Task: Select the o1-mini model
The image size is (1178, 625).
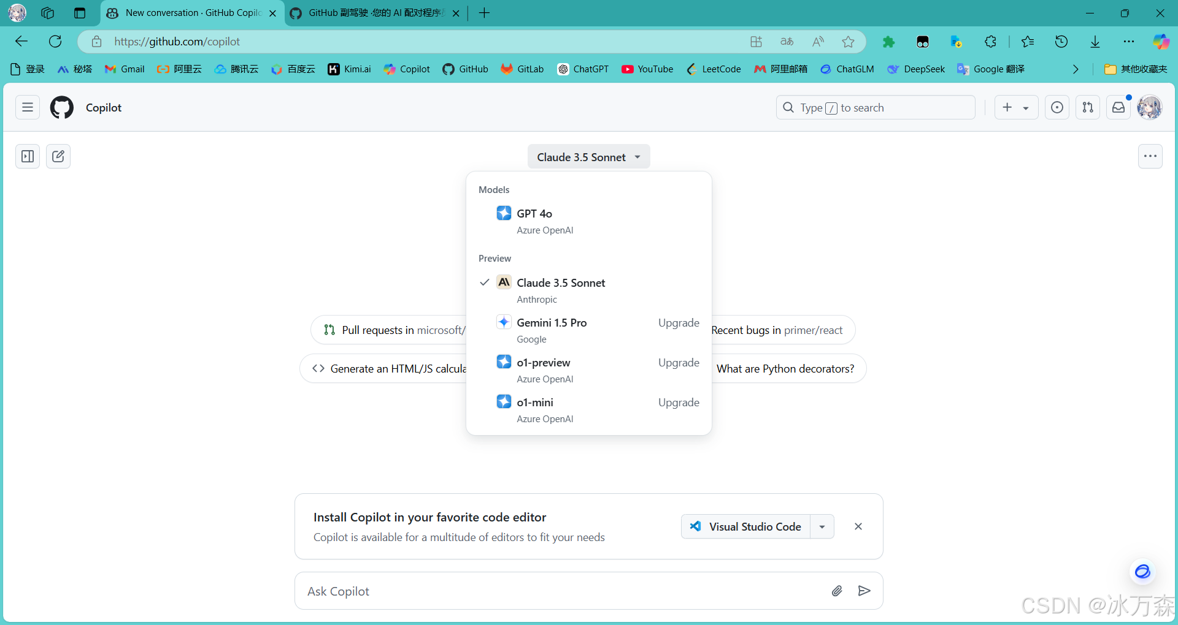Action: (589, 410)
